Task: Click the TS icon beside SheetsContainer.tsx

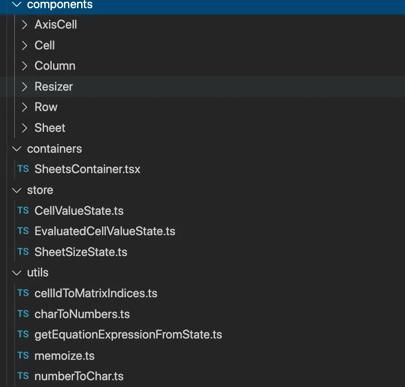Action: [x=23, y=169]
